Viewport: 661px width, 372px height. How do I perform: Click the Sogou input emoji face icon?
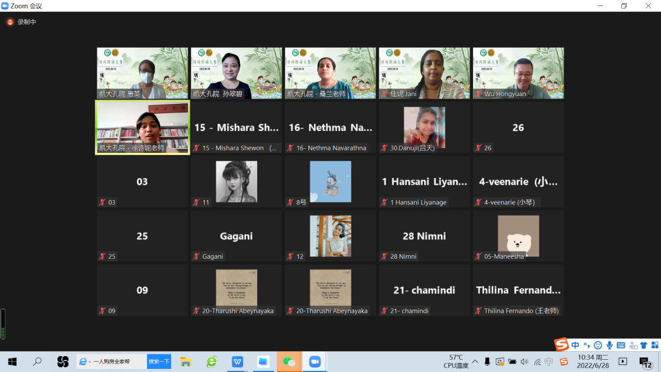pos(598,345)
